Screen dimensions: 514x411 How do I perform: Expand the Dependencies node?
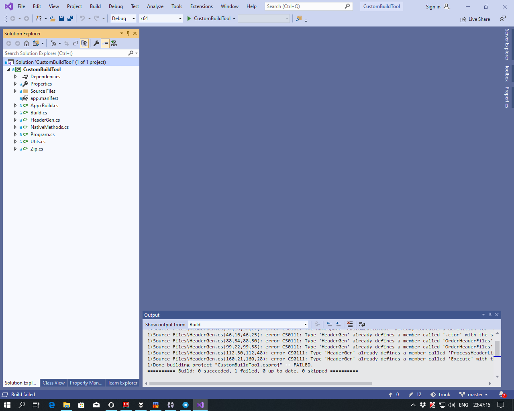click(x=15, y=76)
